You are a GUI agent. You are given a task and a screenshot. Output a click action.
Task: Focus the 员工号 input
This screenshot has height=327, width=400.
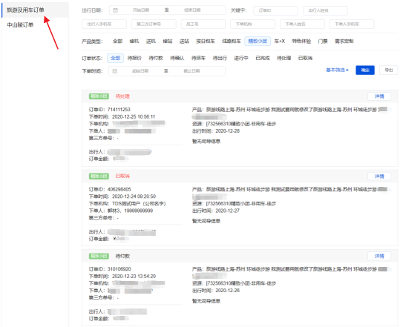click(x=203, y=24)
